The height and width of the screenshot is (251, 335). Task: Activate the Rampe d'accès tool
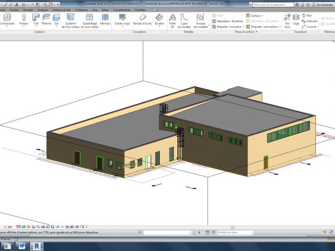pyautogui.click(x=142, y=19)
